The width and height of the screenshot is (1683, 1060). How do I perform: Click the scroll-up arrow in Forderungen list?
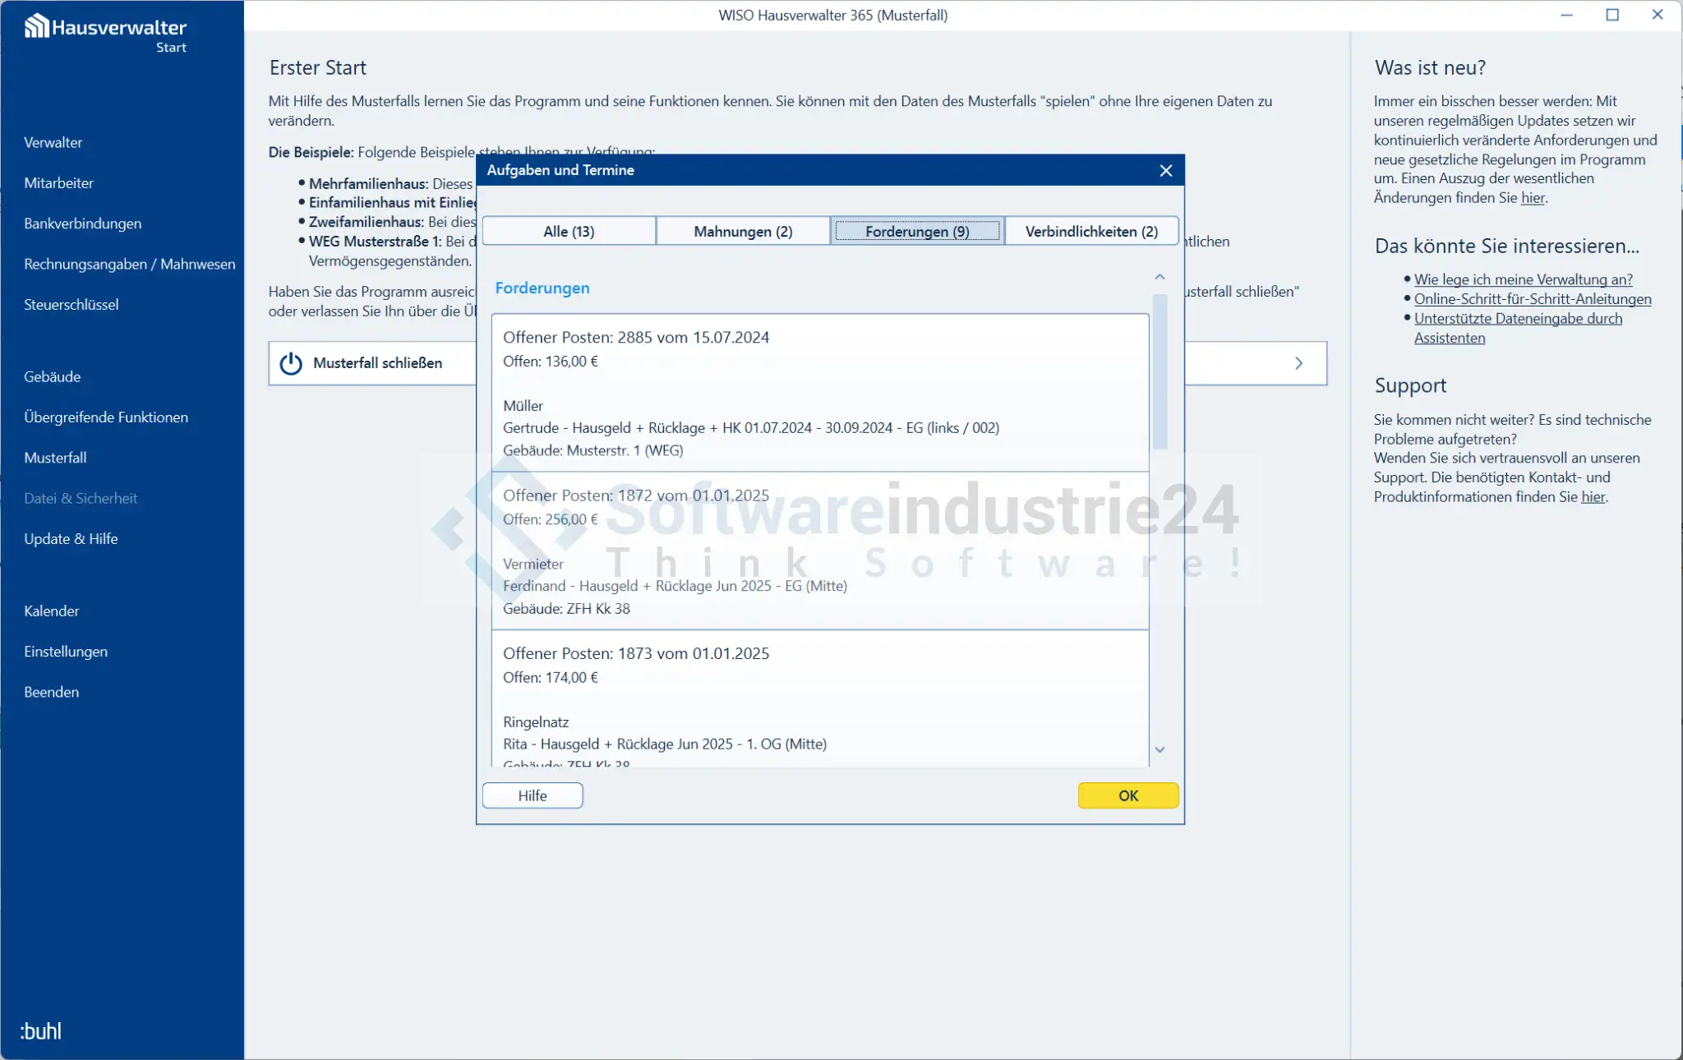point(1160,277)
